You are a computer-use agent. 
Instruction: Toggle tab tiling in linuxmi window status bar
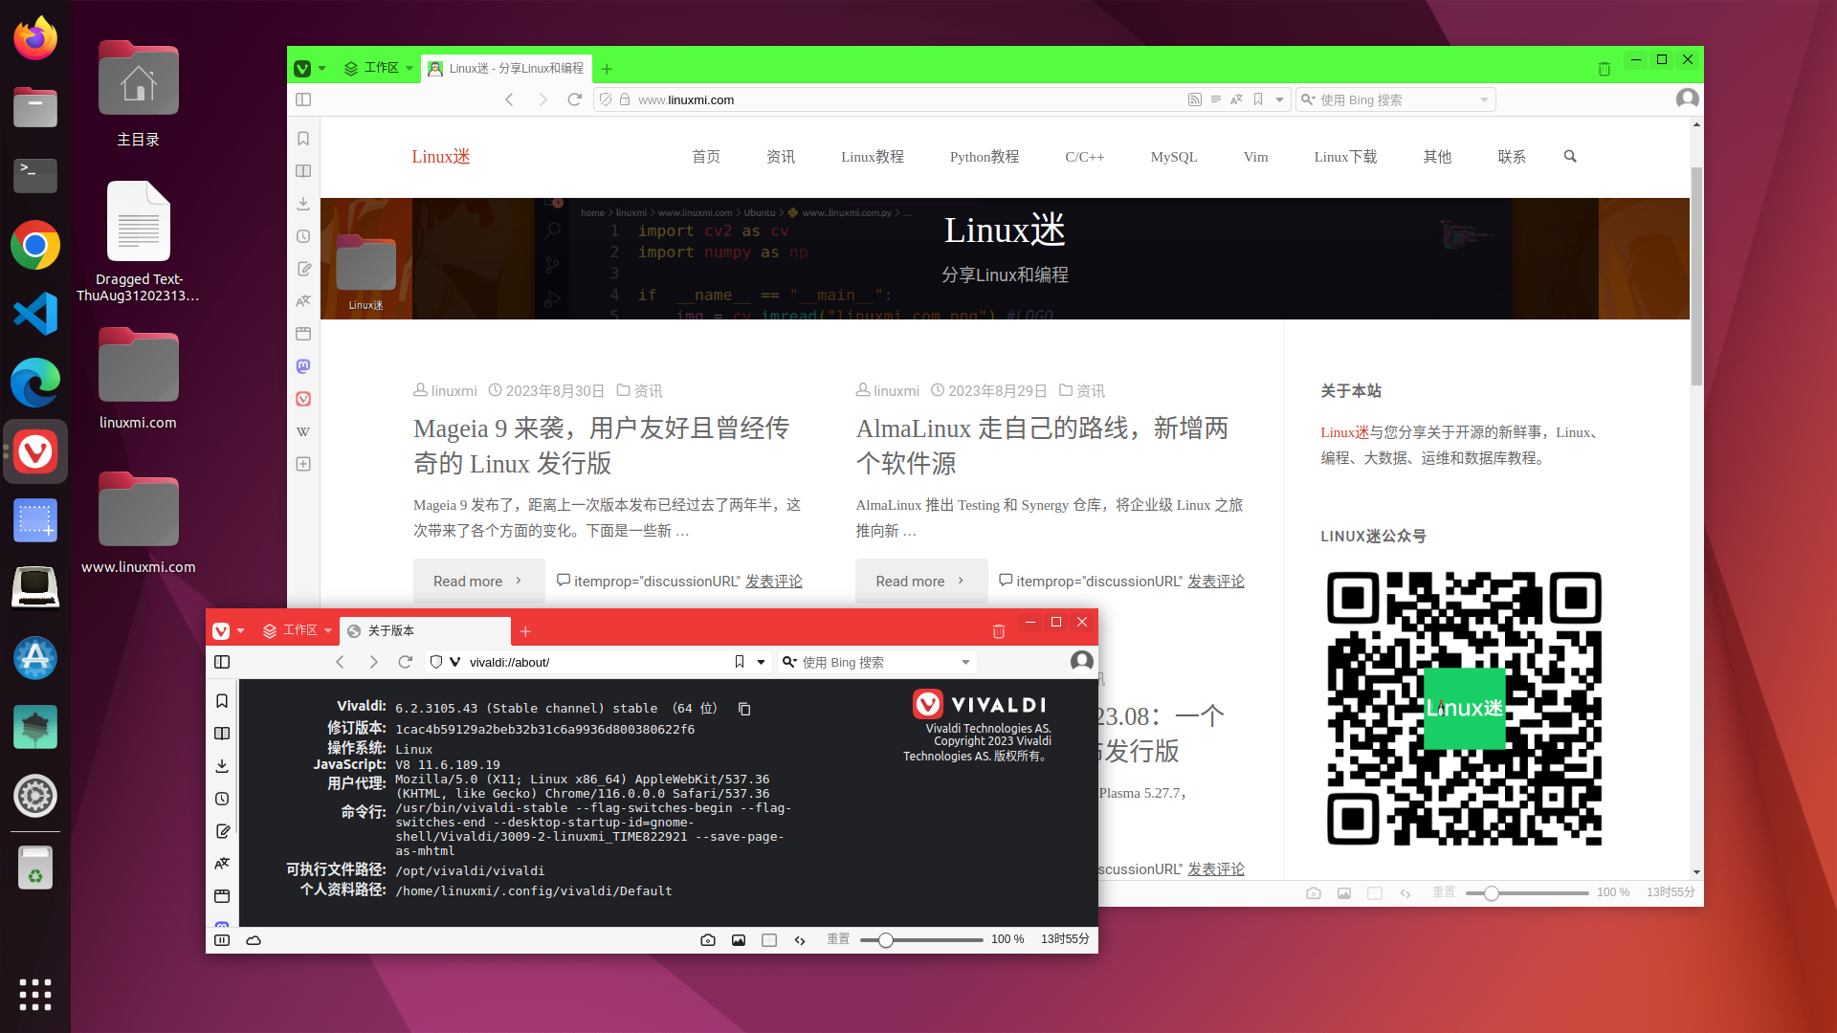coord(1375,892)
